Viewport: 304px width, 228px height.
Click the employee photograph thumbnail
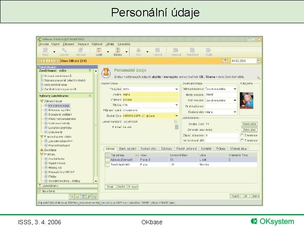tap(247, 100)
